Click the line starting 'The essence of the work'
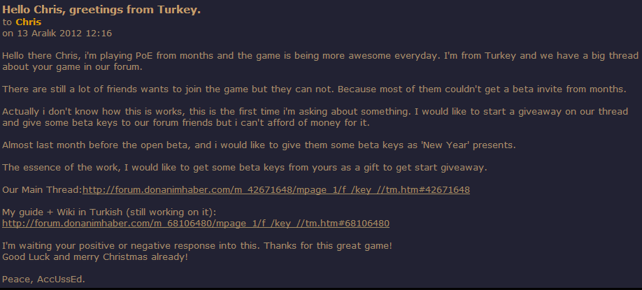This screenshot has height=290, width=642. click(x=245, y=168)
